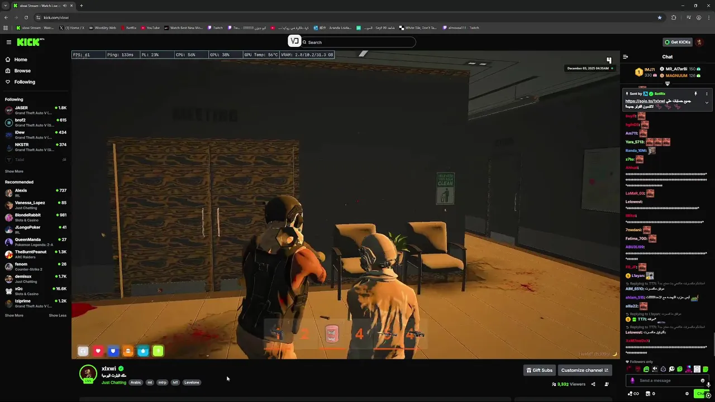The width and height of the screenshot is (715, 402).
Task: Open recommended channel BlondeRabbit
Action: point(36,217)
